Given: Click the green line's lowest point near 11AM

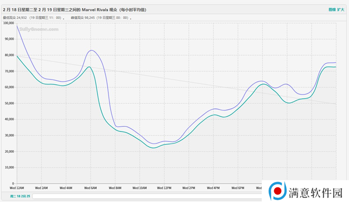Looking at the screenshot, I should [x=154, y=148].
